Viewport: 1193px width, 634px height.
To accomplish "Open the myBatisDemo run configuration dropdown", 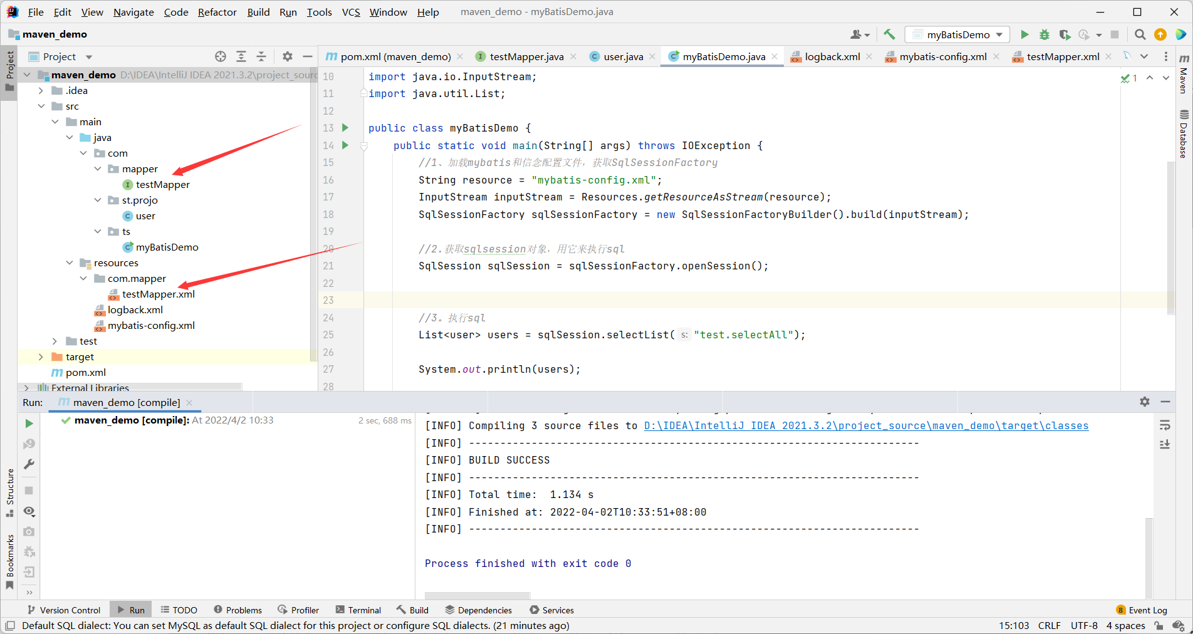I will 957,34.
